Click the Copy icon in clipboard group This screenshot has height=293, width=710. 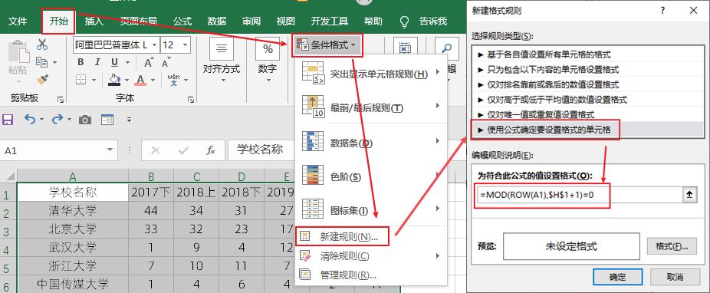click(41, 61)
